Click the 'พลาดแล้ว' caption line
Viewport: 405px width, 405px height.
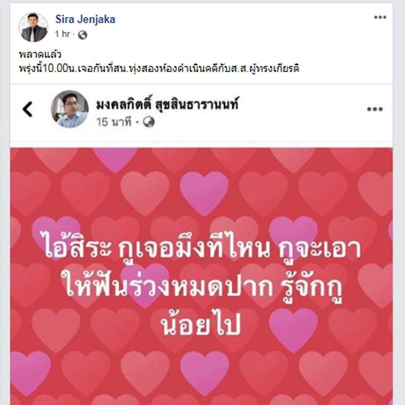(40, 55)
